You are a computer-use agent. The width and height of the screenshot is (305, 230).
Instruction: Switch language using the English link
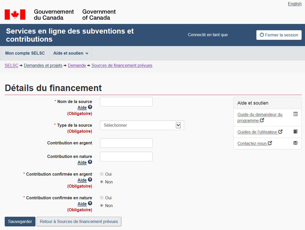[x=295, y=4]
